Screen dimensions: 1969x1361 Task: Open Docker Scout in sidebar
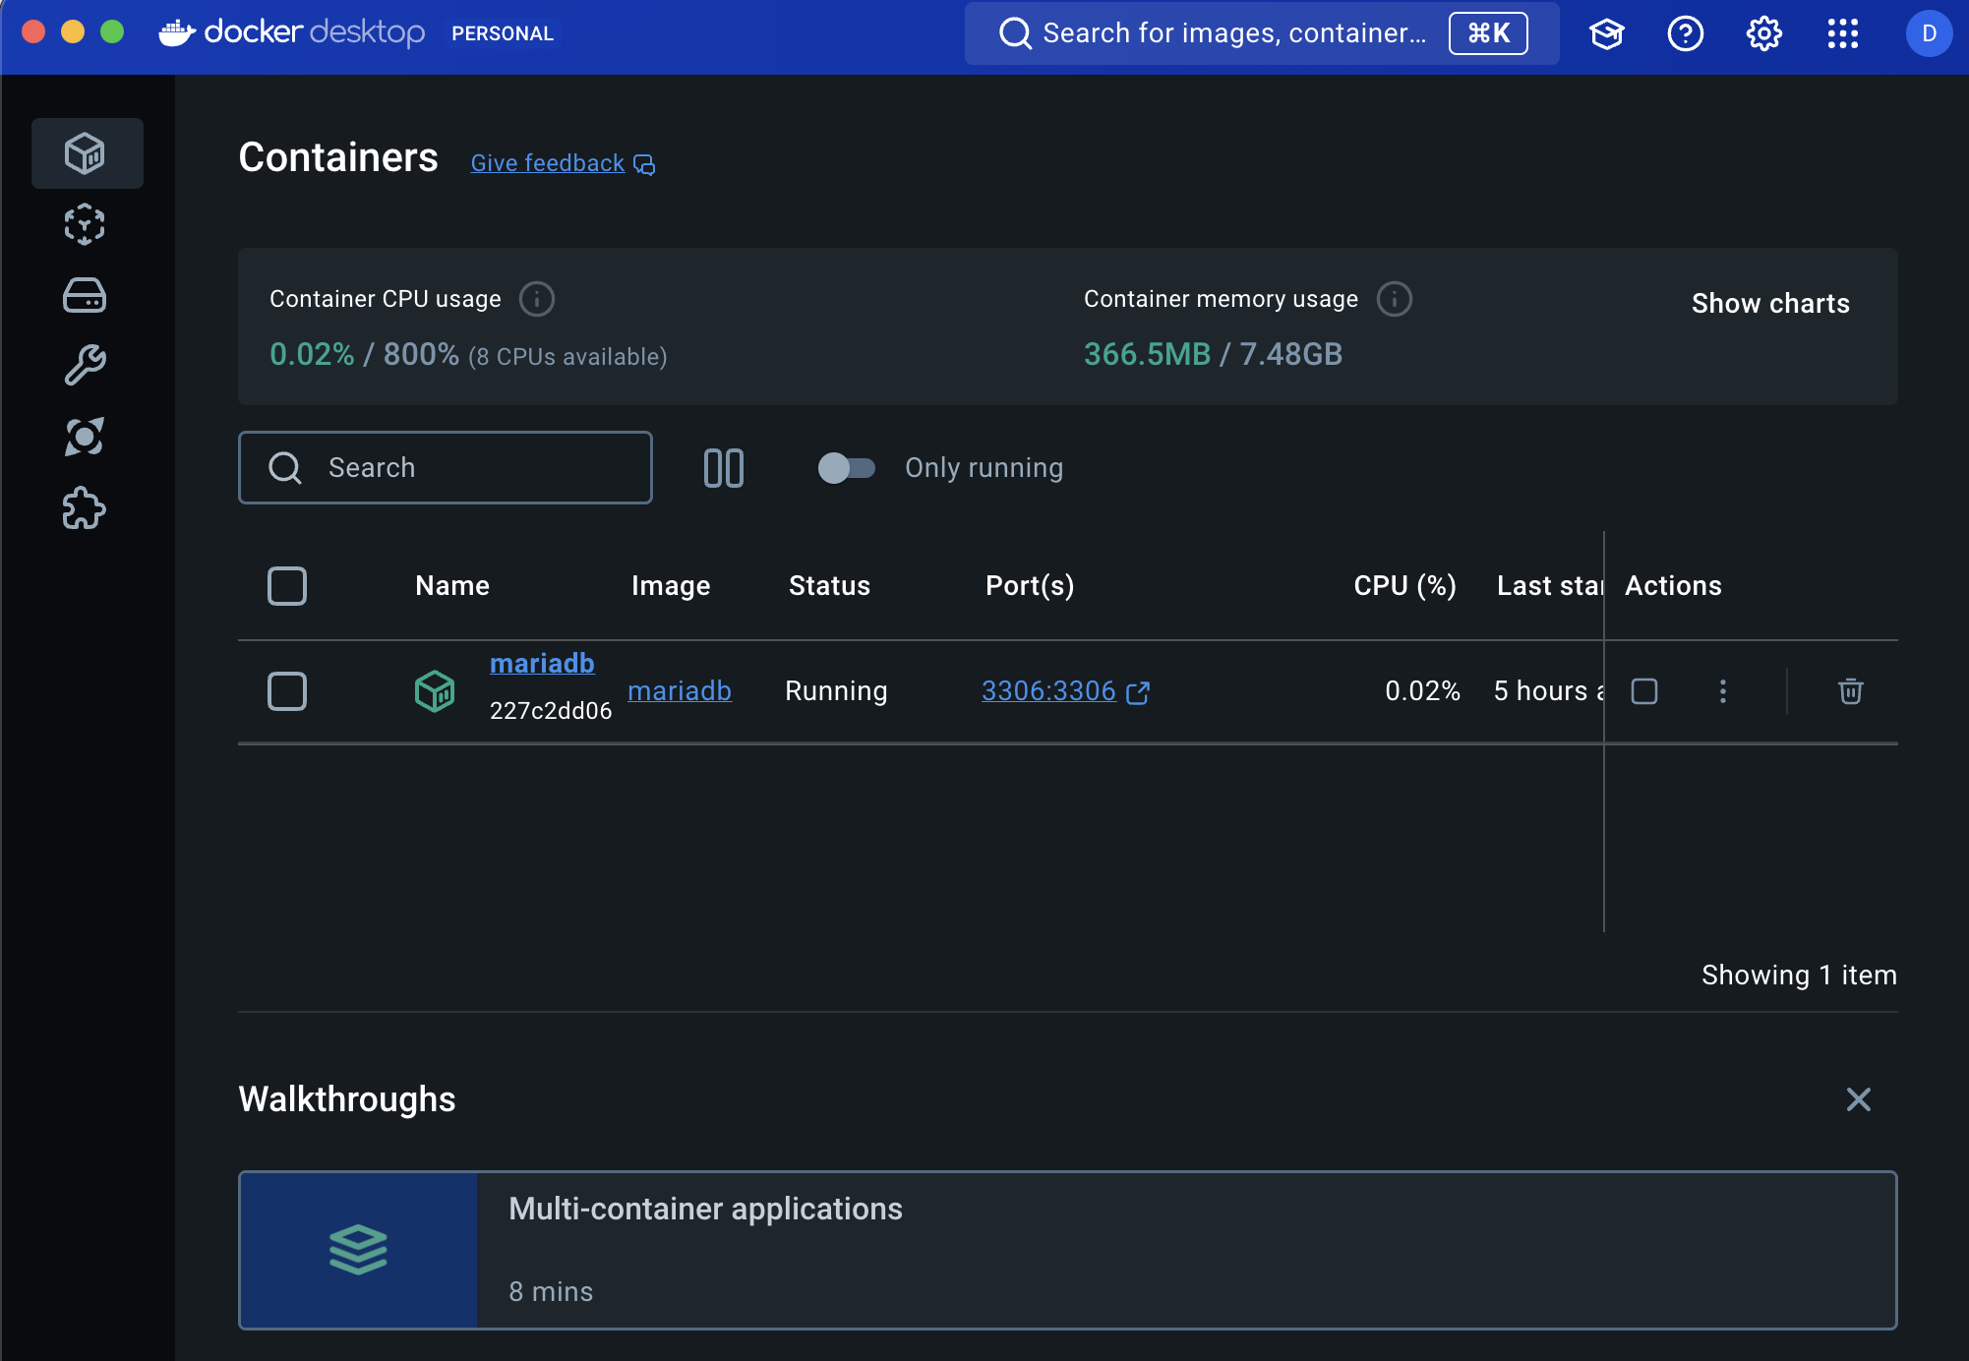point(86,437)
